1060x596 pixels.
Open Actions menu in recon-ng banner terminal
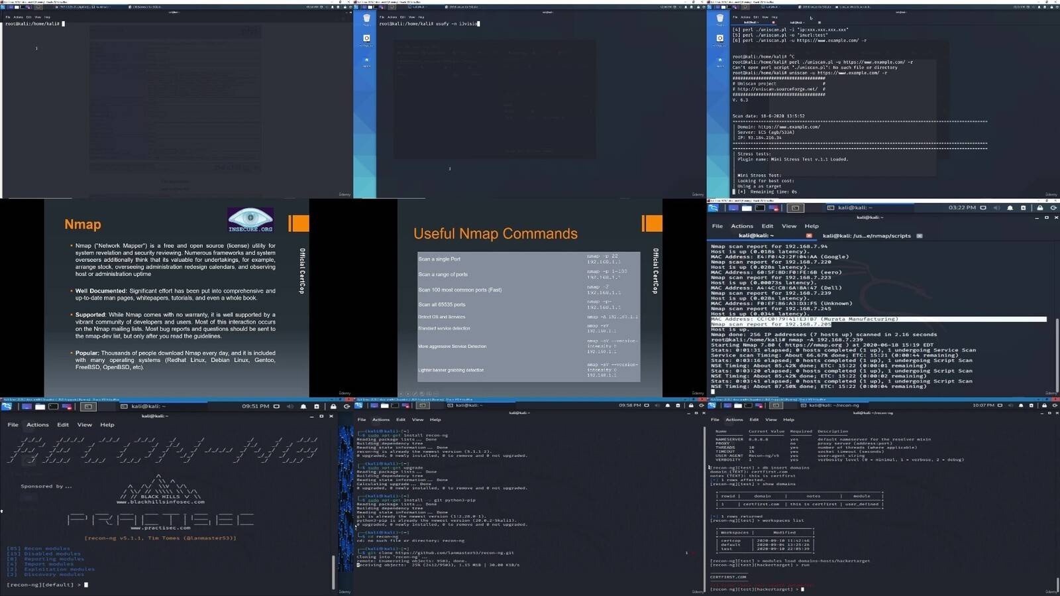[x=38, y=425]
